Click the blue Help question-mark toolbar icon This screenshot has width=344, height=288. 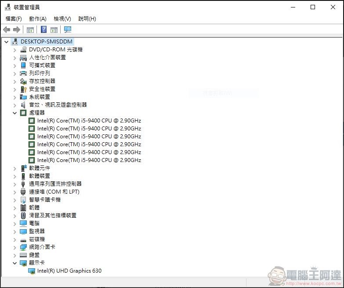click(43, 29)
